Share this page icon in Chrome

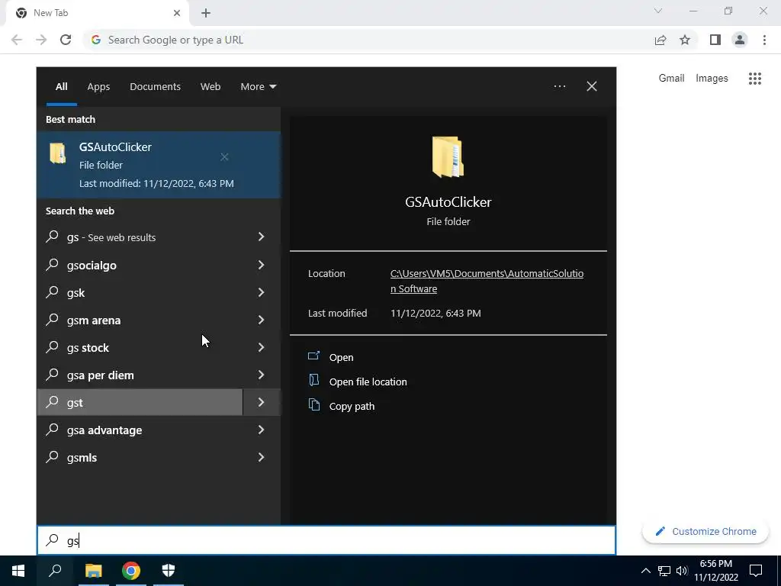click(660, 40)
